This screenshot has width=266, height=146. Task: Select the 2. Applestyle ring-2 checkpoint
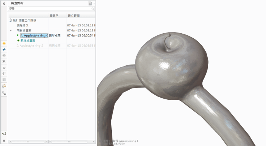tap(26, 46)
